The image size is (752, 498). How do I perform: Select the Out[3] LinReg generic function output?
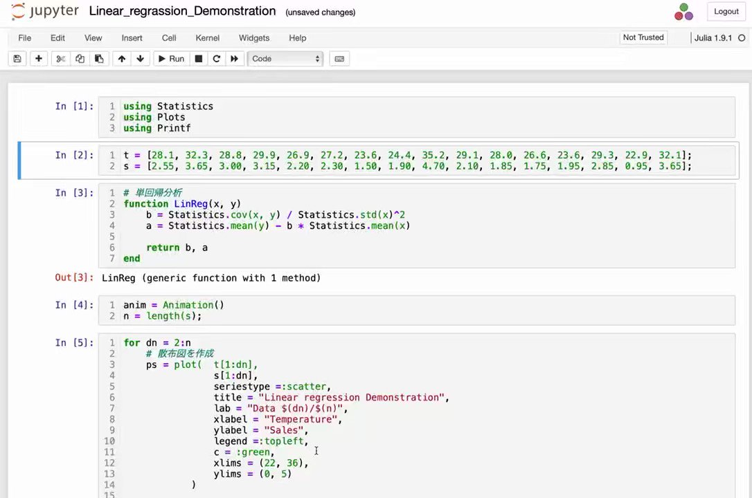[x=211, y=278]
